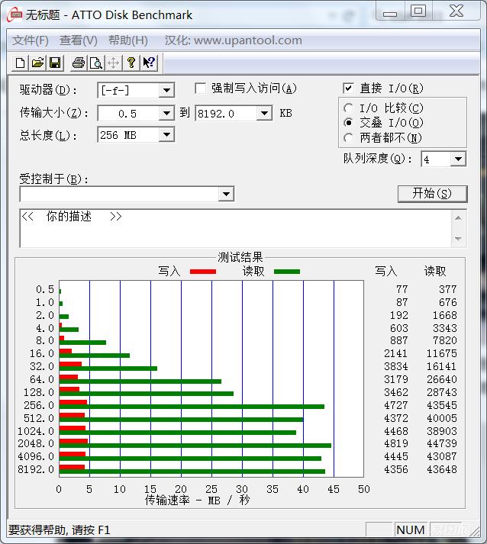
Task: Click the 读取 results column header
Action: click(x=435, y=271)
